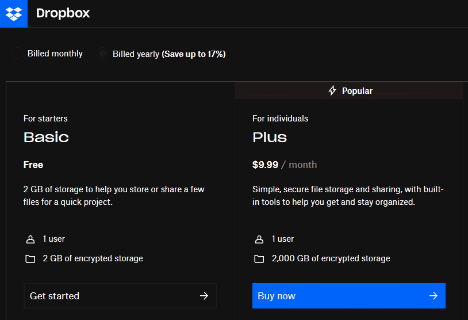Click the 'For individuals' label
Image resolution: width=468 pixels, height=320 pixels.
(x=280, y=119)
